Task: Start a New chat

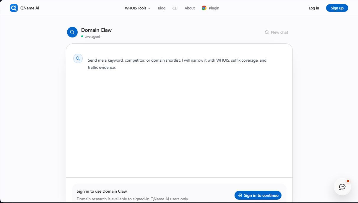Action: 276,32
